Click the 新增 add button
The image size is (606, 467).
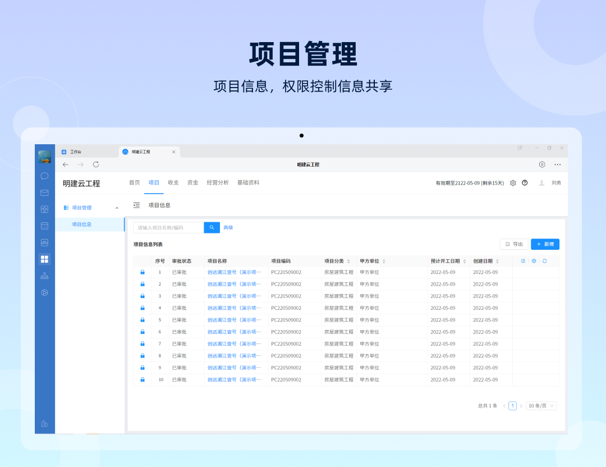[x=545, y=244]
